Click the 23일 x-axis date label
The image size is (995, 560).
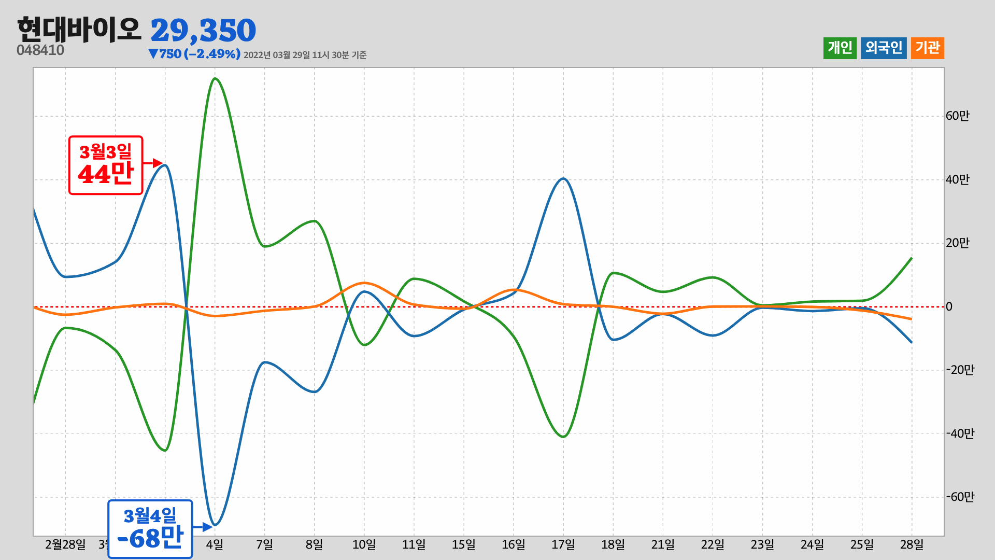(762, 545)
